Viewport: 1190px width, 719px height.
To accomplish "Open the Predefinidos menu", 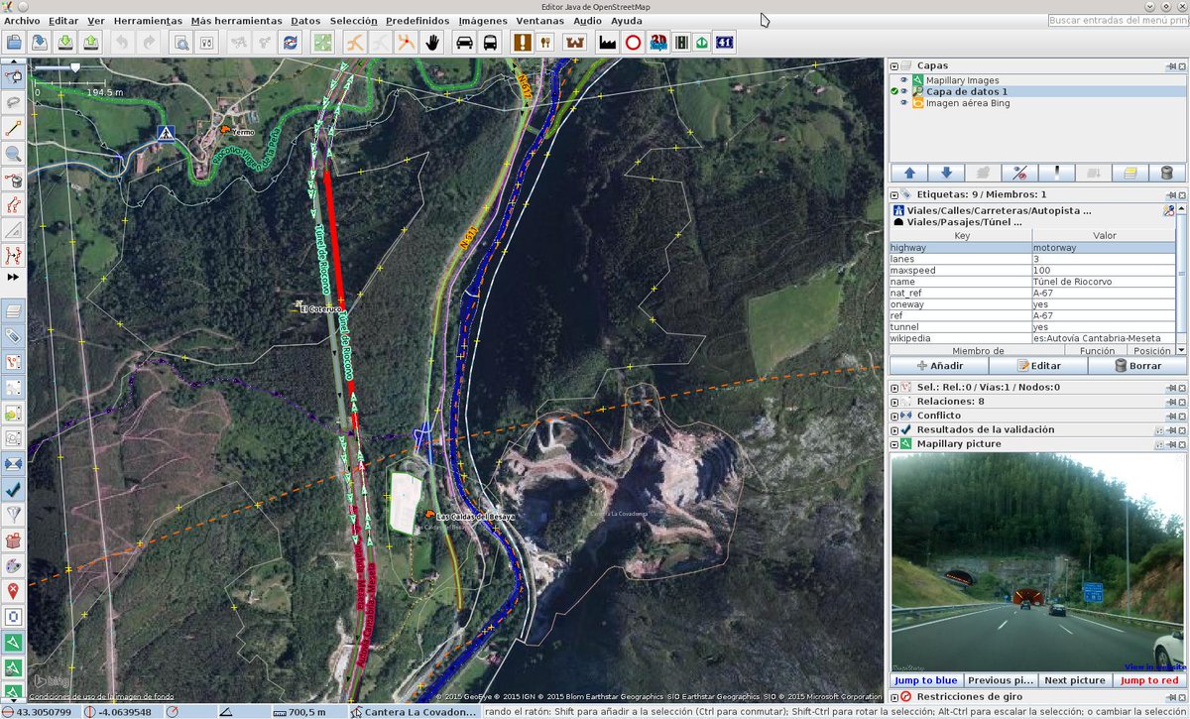I will click(416, 21).
